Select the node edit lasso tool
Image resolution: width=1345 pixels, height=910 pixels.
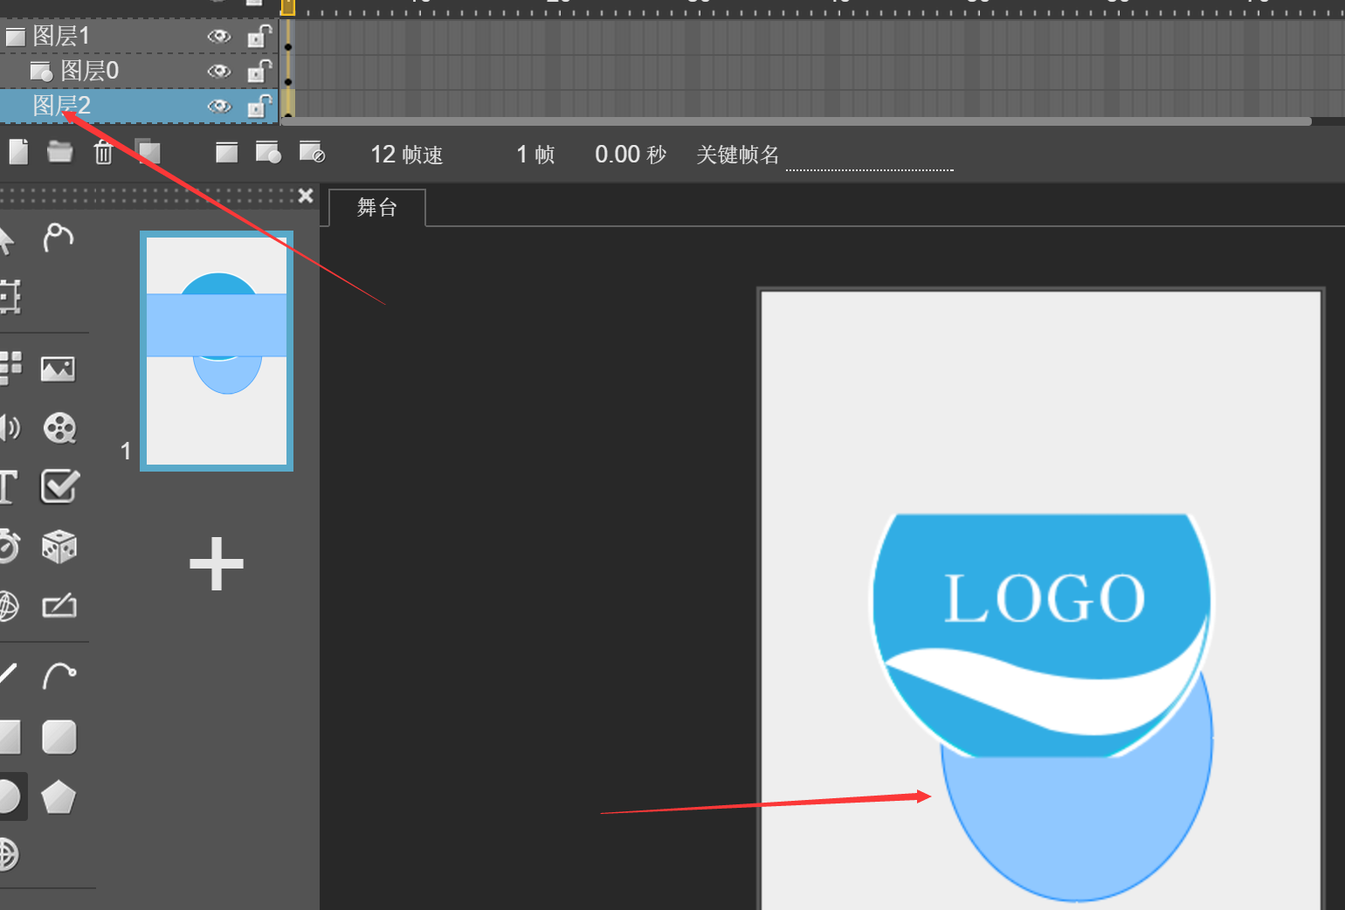59,238
